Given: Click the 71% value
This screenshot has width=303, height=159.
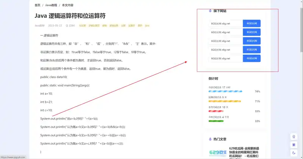Looking at the screenshot, I should point(258,101).
